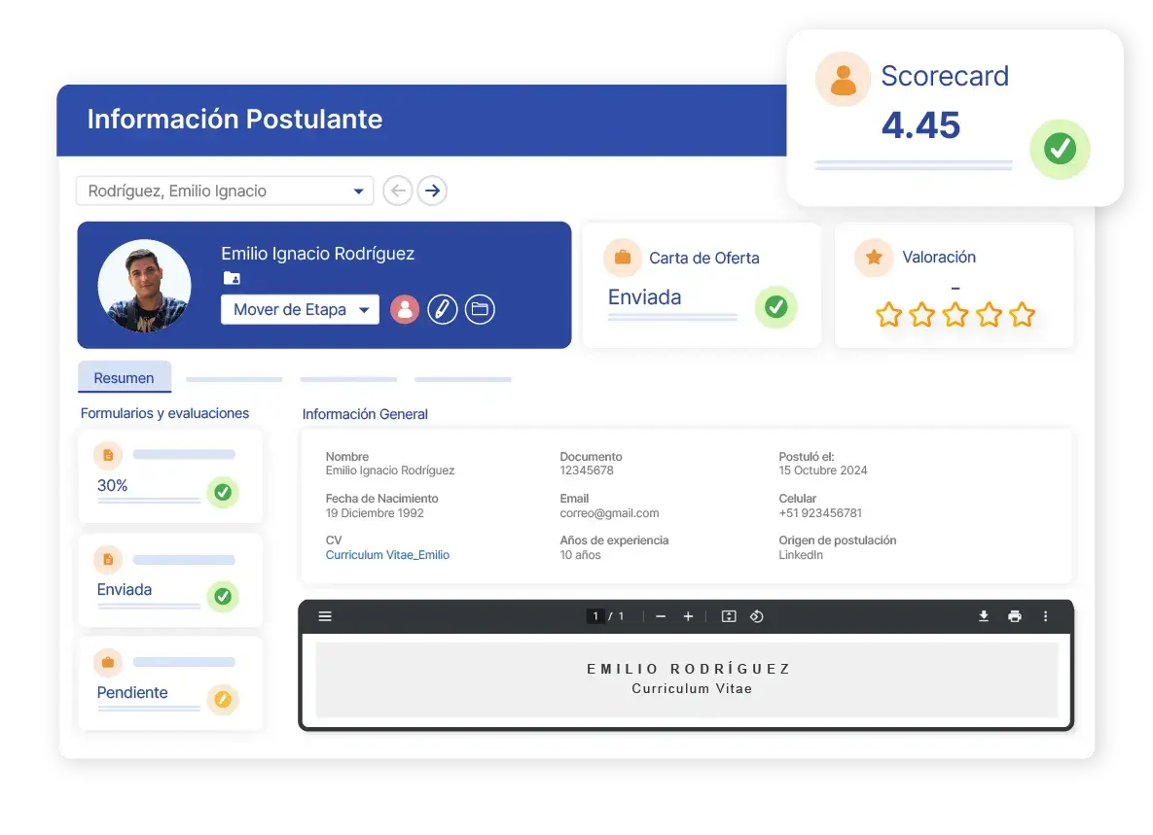
Task: Select the Resumen tab
Action: pos(125,378)
